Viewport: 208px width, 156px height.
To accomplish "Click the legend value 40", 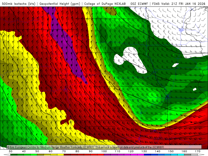I will [24, 151].
